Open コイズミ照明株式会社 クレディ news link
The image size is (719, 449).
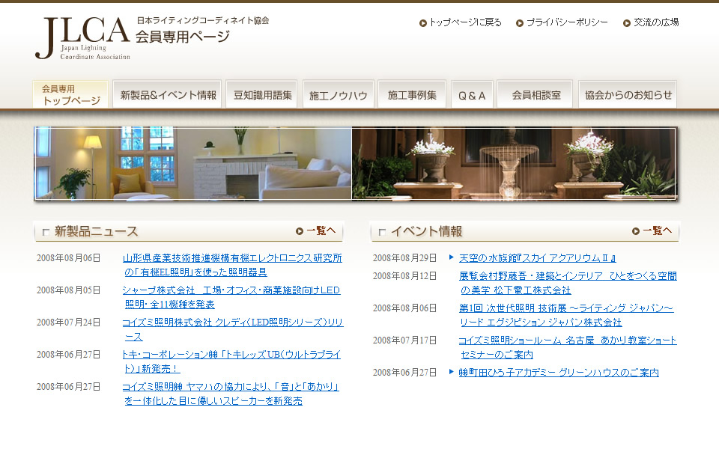pyautogui.click(x=233, y=329)
